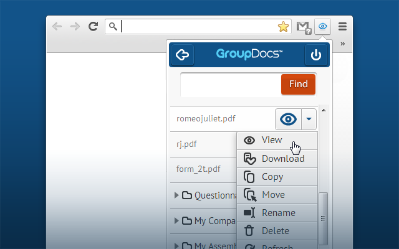The width and height of the screenshot is (399, 249).
Task: Show hidden bookmarks via the double-chevron
Action: click(x=343, y=44)
